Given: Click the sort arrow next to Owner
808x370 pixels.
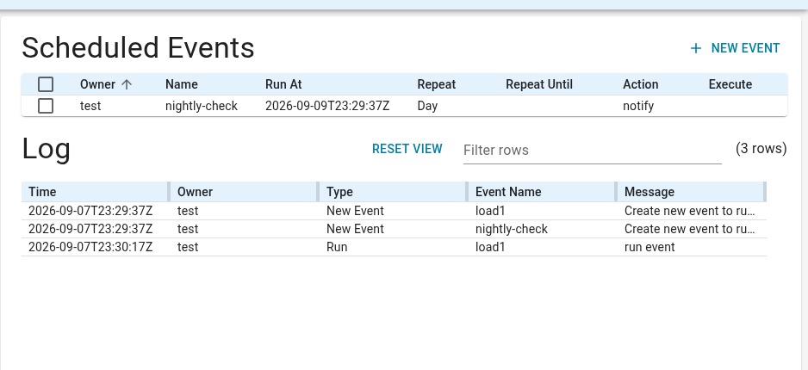Looking at the screenshot, I should (x=127, y=84).
